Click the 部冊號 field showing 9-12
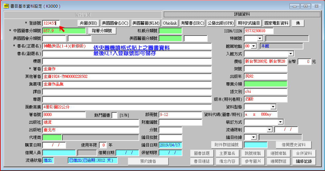Screen dimensions: 325x171 180,115
